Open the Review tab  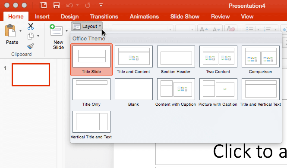point(221,17)
